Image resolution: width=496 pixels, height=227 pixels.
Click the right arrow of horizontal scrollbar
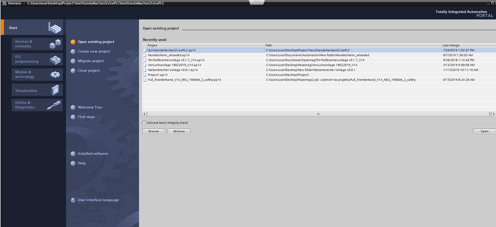(494, 114)
